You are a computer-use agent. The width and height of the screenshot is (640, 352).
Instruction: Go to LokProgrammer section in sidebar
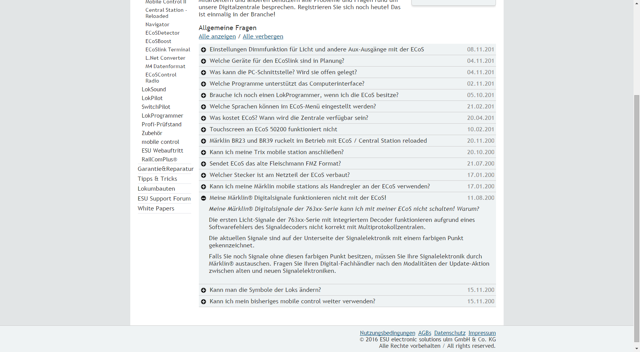(162, 116)
